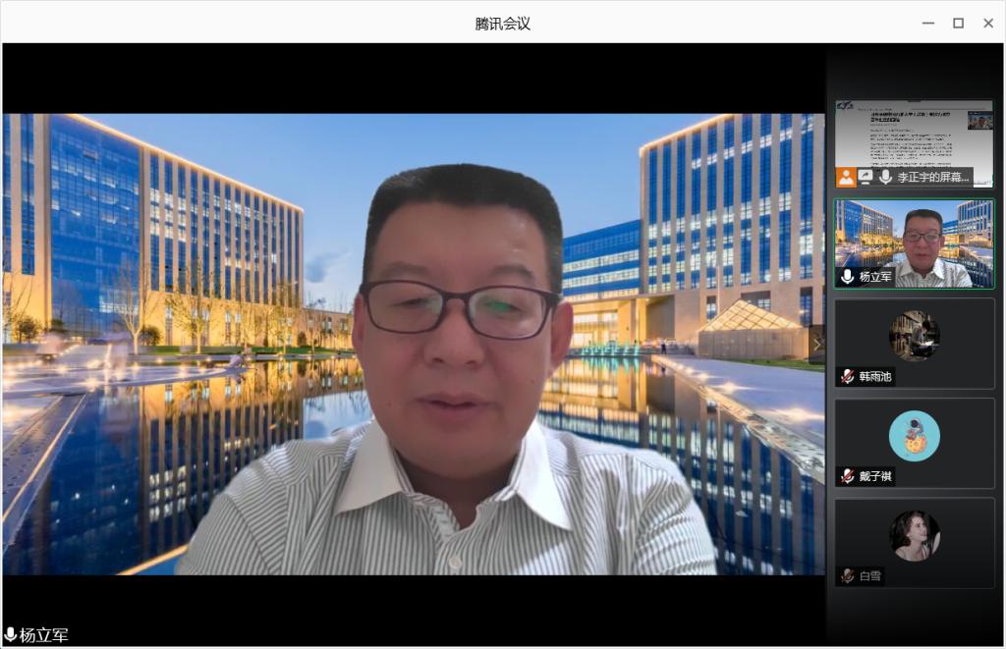1006x649 pixels.
Task: Maximize the 腾讯会议 window
Action: pos(958,24)
